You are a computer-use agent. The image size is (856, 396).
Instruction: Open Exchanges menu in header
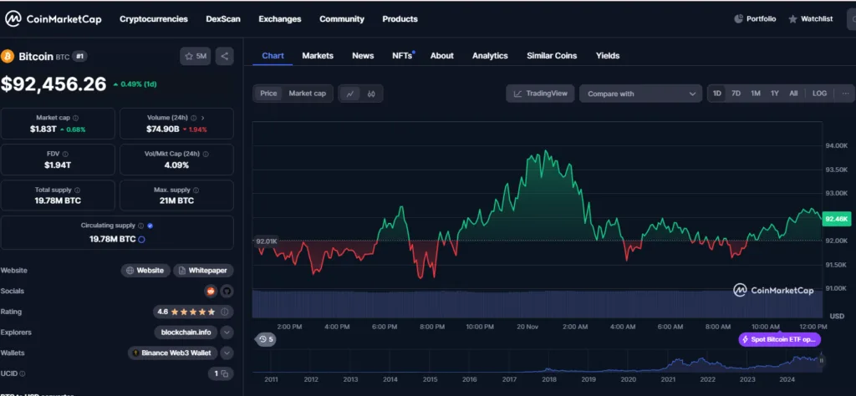[279, 19]
